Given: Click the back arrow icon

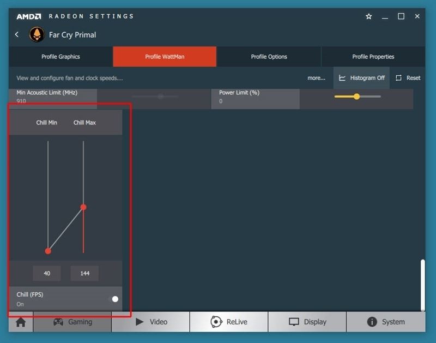Looking at the screenshot, I should pyautogui.click(x=17, y=34).
